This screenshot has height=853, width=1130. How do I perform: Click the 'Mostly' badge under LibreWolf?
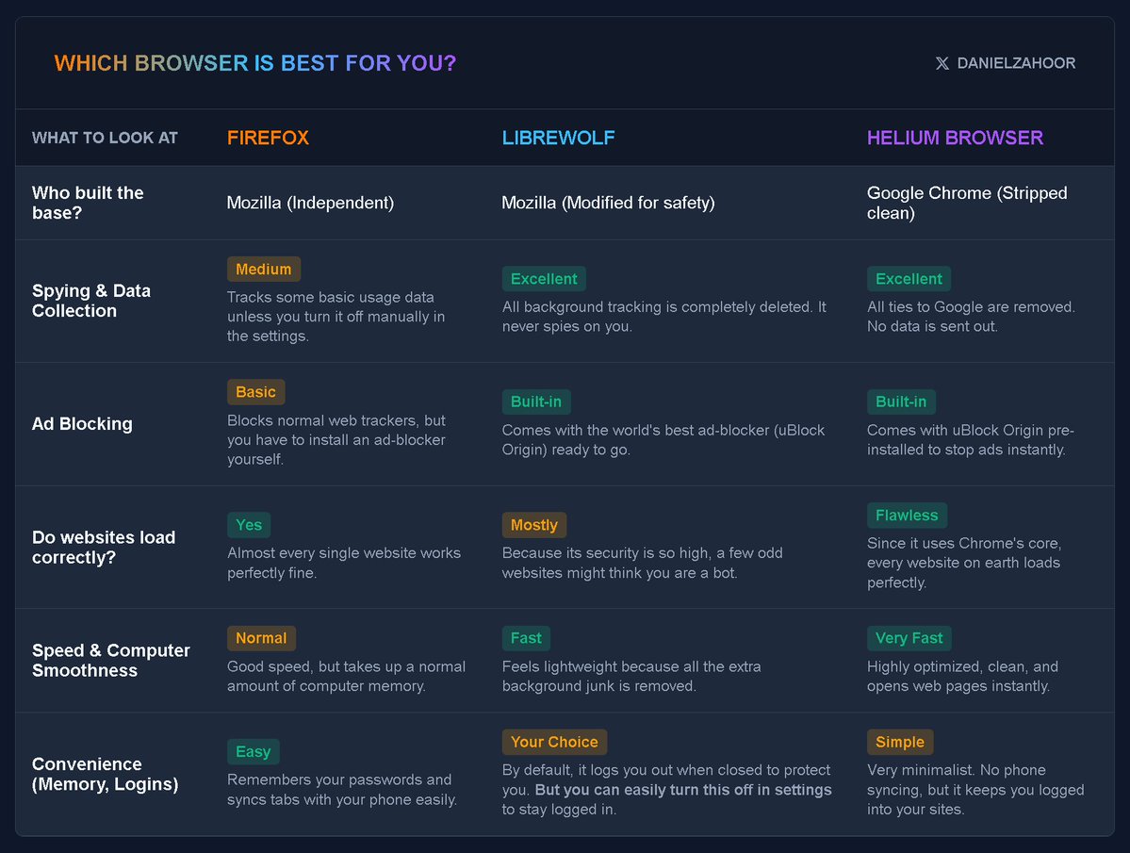(534, 525)
